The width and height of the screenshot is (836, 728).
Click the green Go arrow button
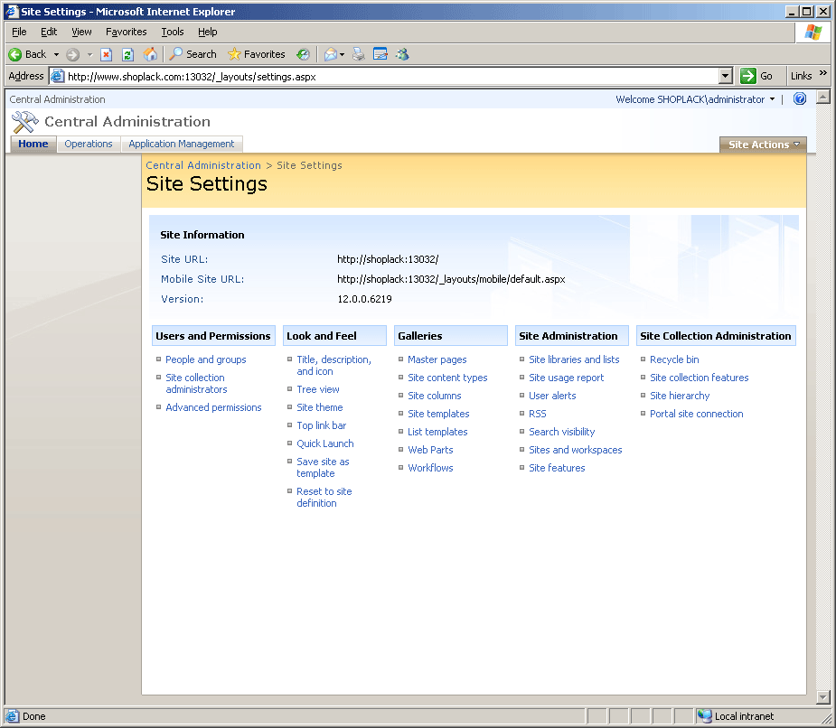[x=748, y=76]
